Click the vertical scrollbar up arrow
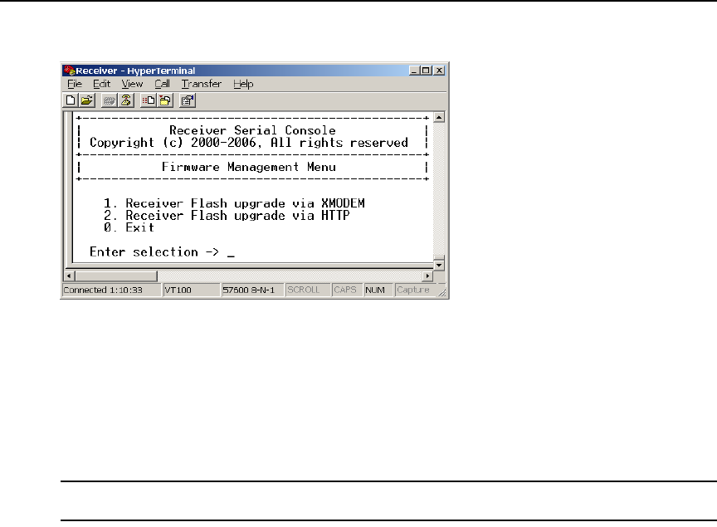The height and width of the screenshot is (527, 717). (x=439, y=118)
